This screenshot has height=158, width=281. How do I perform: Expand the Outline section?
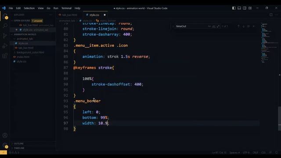click(x=18, y=144)
